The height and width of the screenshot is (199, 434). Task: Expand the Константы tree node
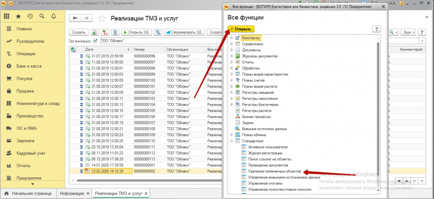[x=231, y=38]
